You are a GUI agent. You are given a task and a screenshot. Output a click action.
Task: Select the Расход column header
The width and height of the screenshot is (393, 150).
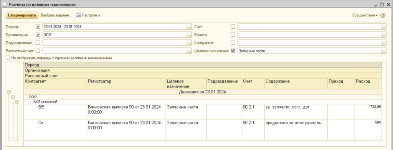pyautogui.click(x=368, y=84)
